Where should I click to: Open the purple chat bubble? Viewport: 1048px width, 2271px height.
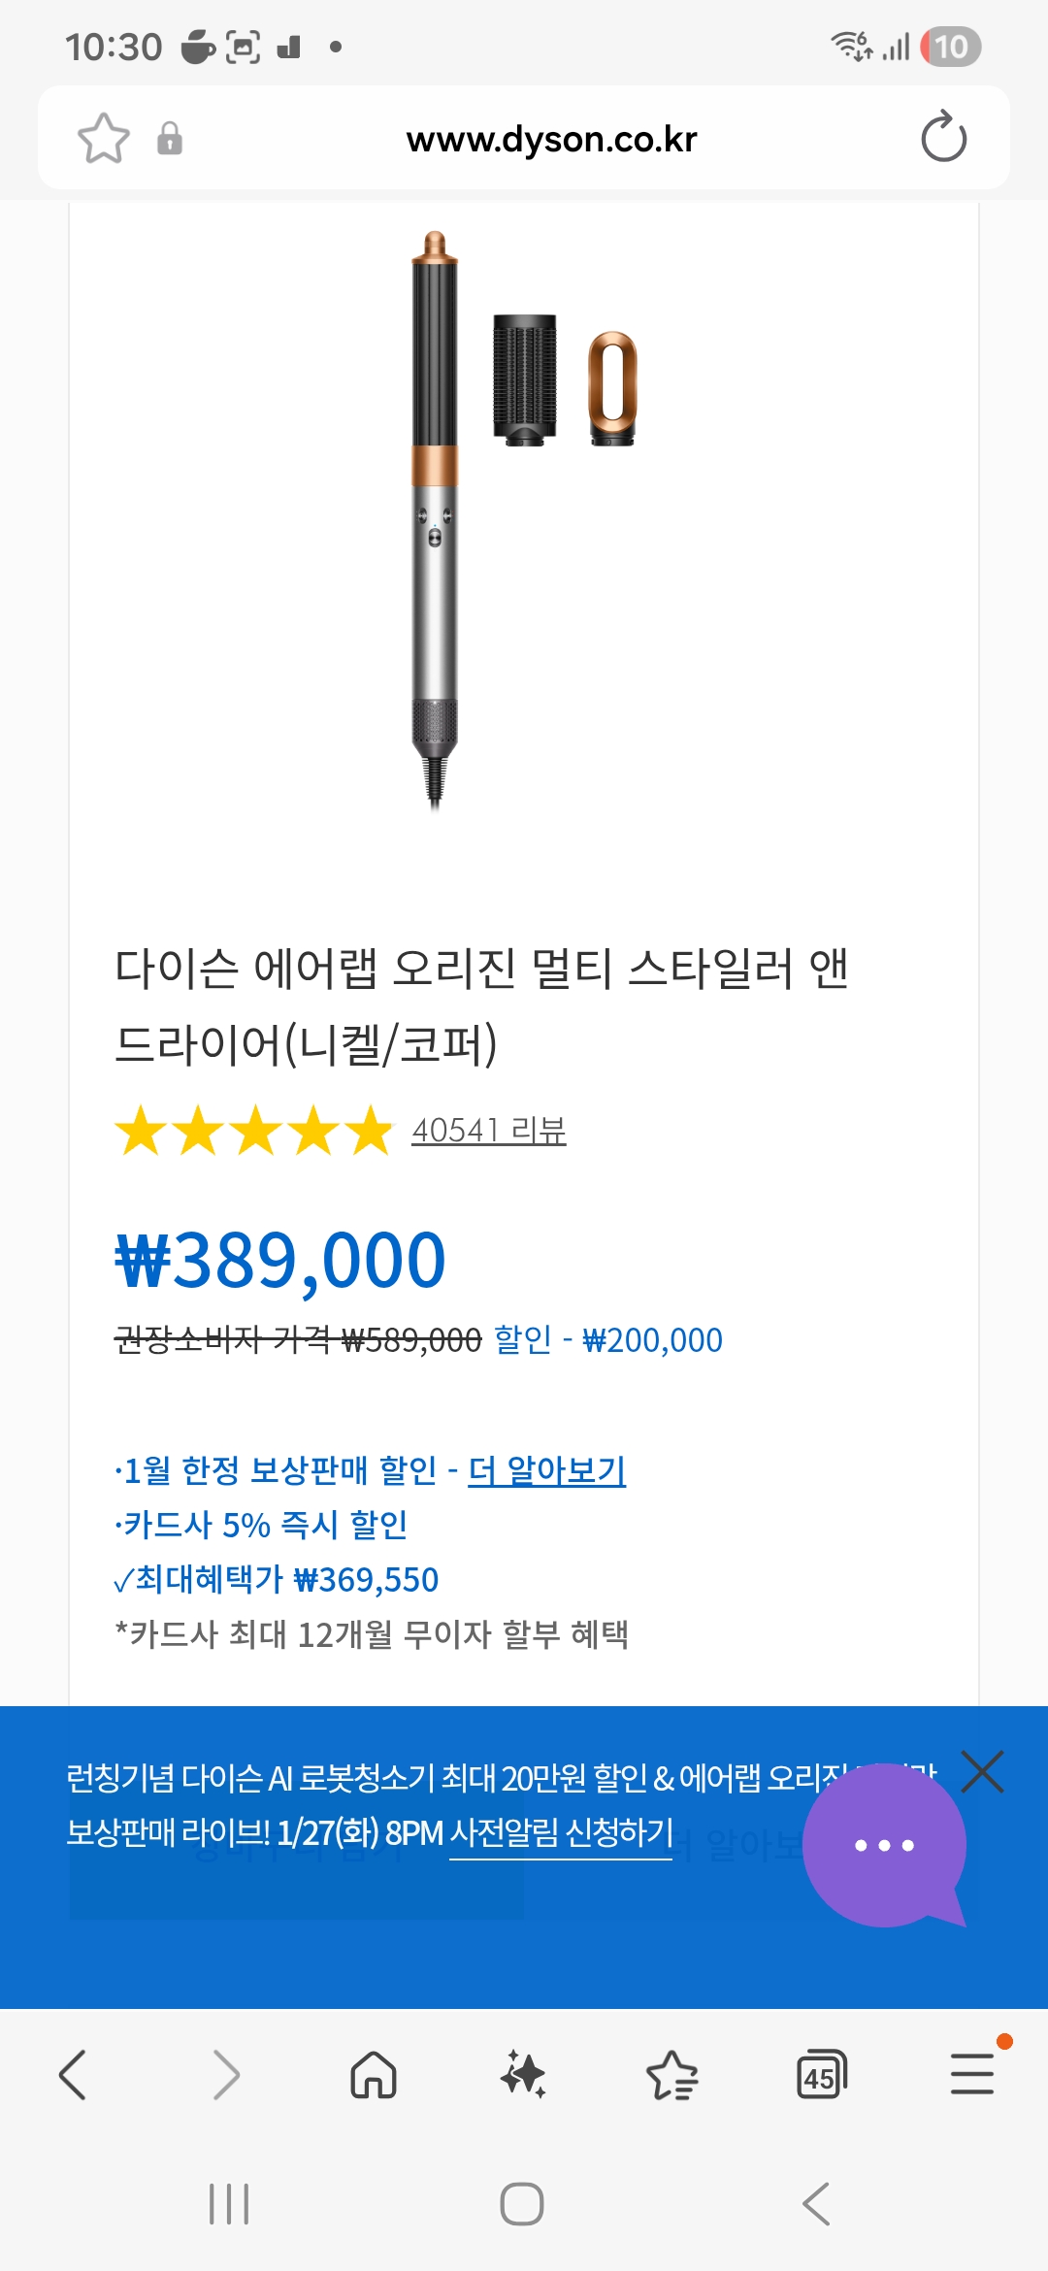tap(884, 1845)
